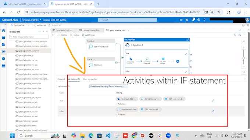Click the feedback megaphone icon in header

(x=181, y=20)
